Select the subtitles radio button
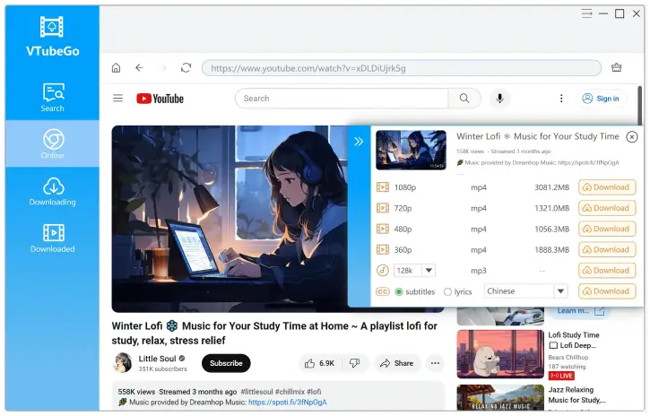The height and width of the screenshot is (416, 650). point(399,292)
